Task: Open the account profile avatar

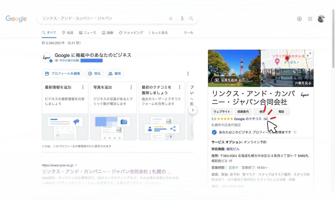Action: (x=321, y=19)
